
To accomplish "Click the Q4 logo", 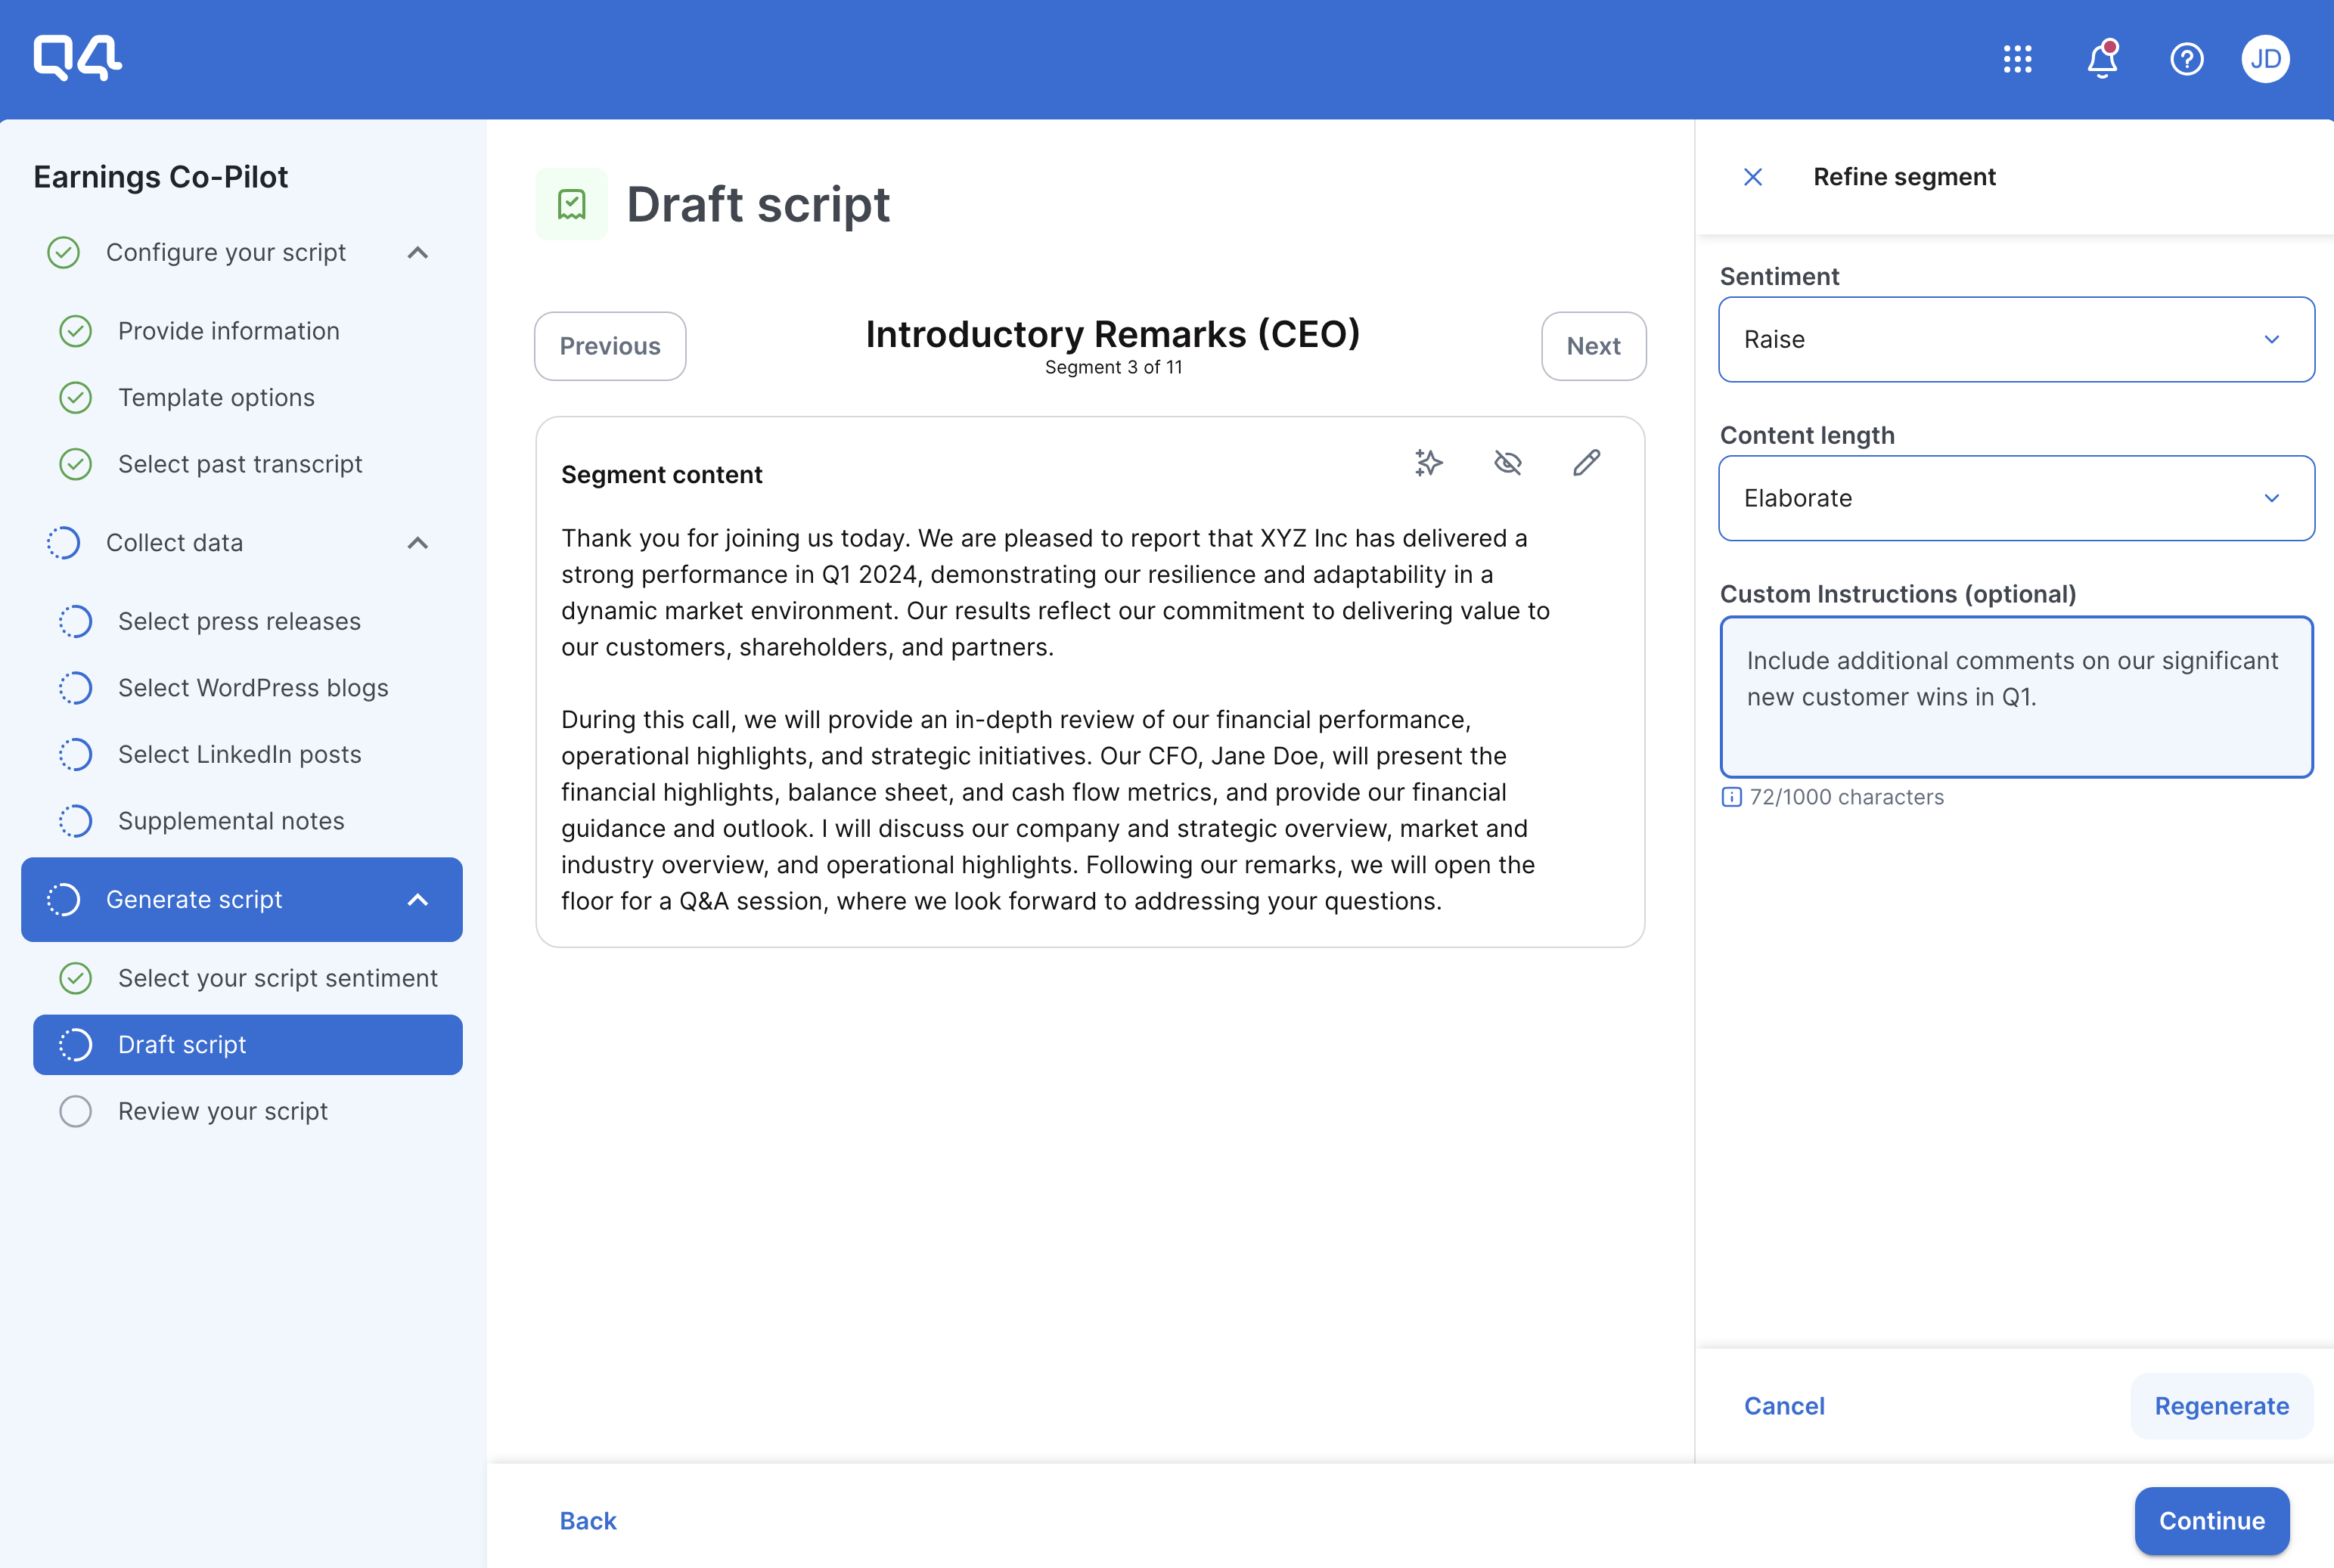I will (x=77, y=57).
